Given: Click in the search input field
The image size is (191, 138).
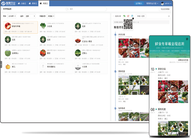Looking at the screenshot, I should point(88,9).
